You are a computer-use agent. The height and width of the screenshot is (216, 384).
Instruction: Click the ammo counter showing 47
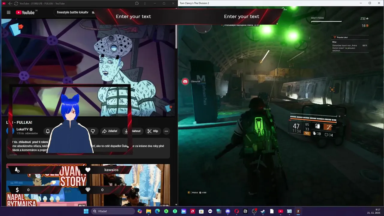tap(296, 126)
